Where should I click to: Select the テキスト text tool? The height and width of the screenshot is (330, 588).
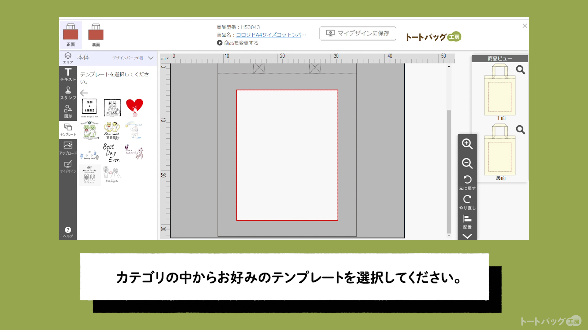(x=68, y=75)
